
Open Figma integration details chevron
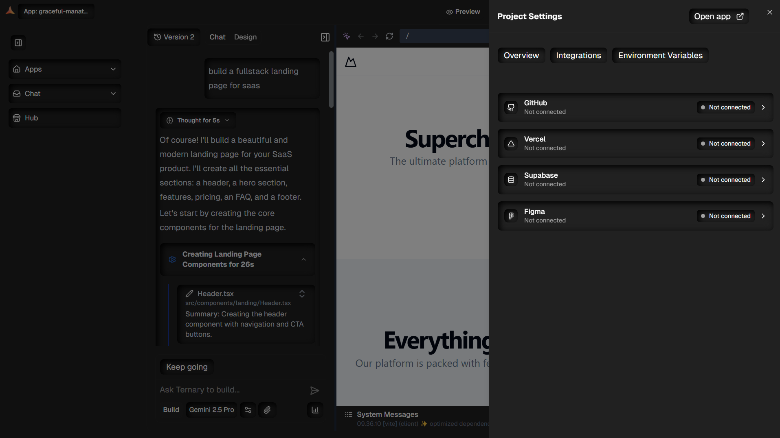coord(763,216)
